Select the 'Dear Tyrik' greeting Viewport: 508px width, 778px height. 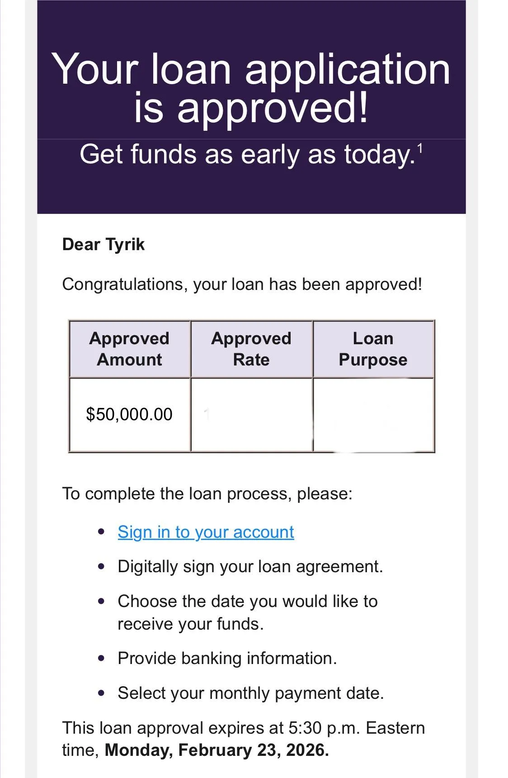click(x=103, y=245)
